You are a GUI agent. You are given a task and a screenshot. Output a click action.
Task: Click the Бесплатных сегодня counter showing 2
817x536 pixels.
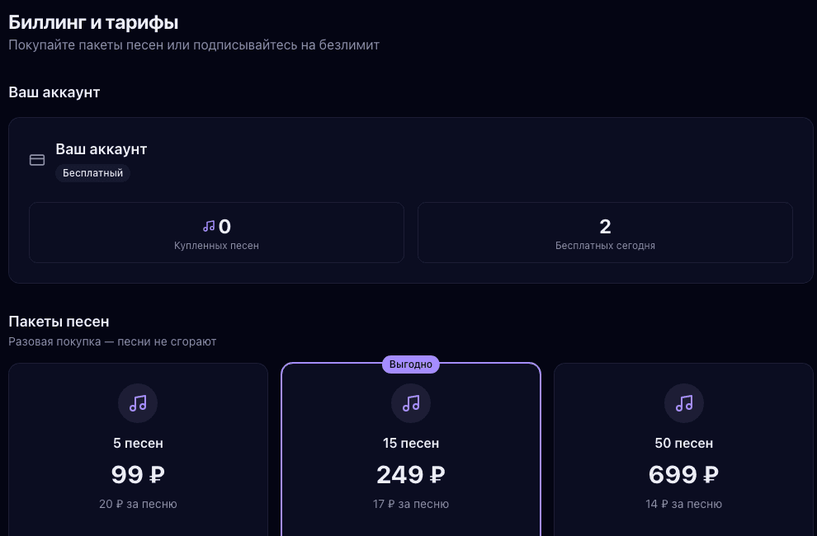605,232
